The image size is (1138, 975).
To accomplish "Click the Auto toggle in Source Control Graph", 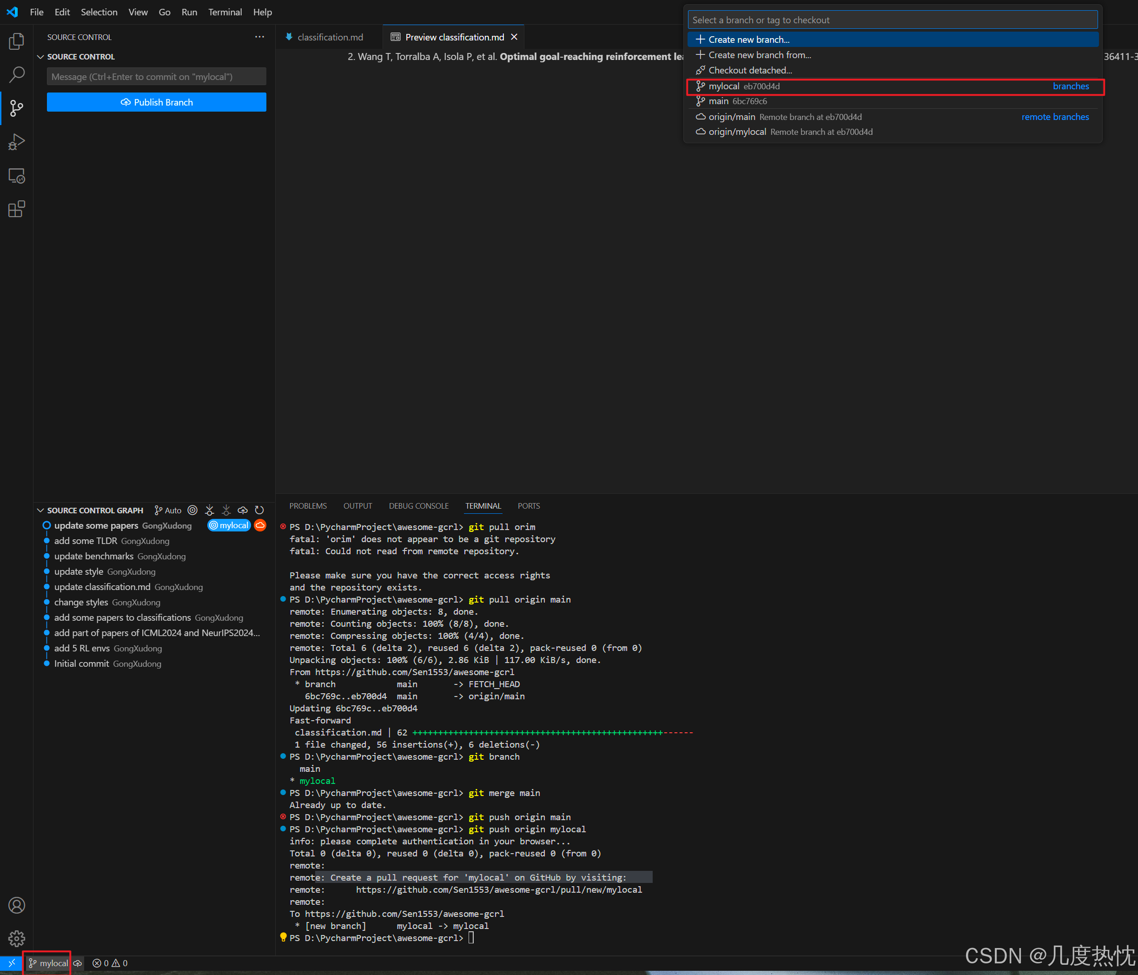I will (167, 511).
